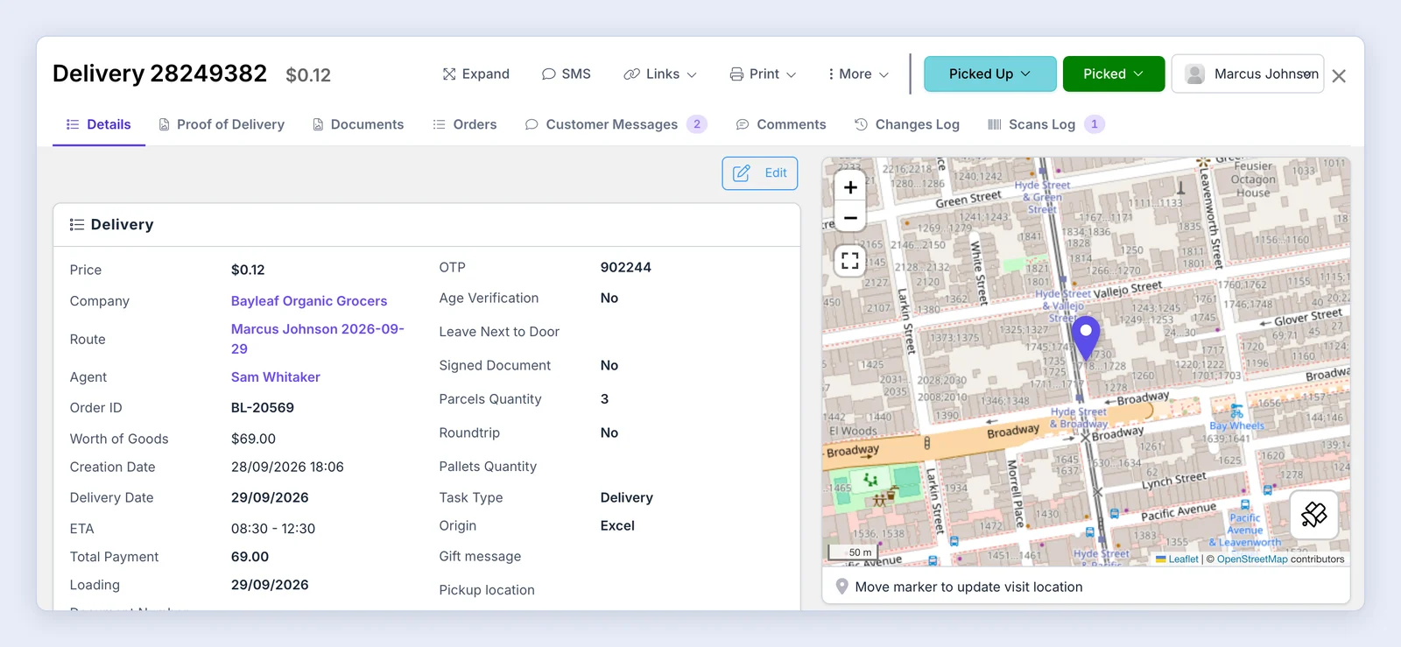The image size is (1401, 647).
Task: View the Changes Log tab
Action: (x=907, y=124)
